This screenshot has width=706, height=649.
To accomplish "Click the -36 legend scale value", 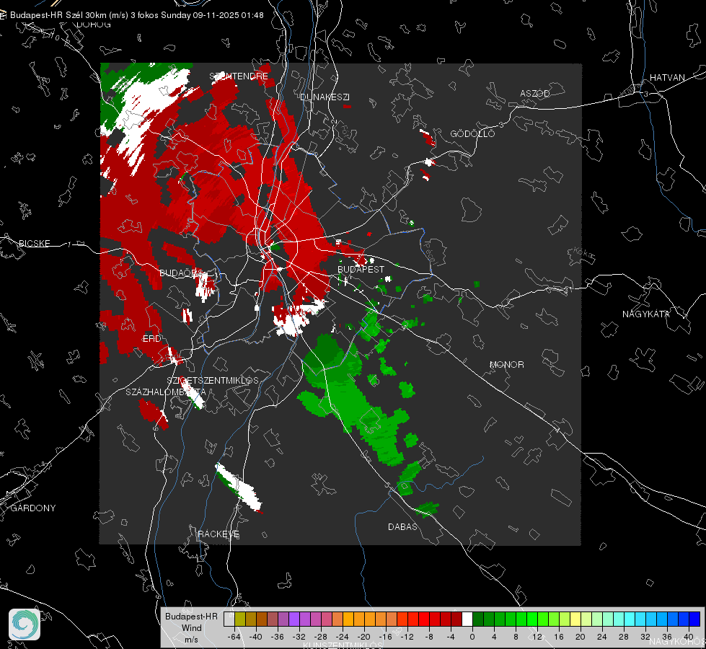I will [277, 637].
